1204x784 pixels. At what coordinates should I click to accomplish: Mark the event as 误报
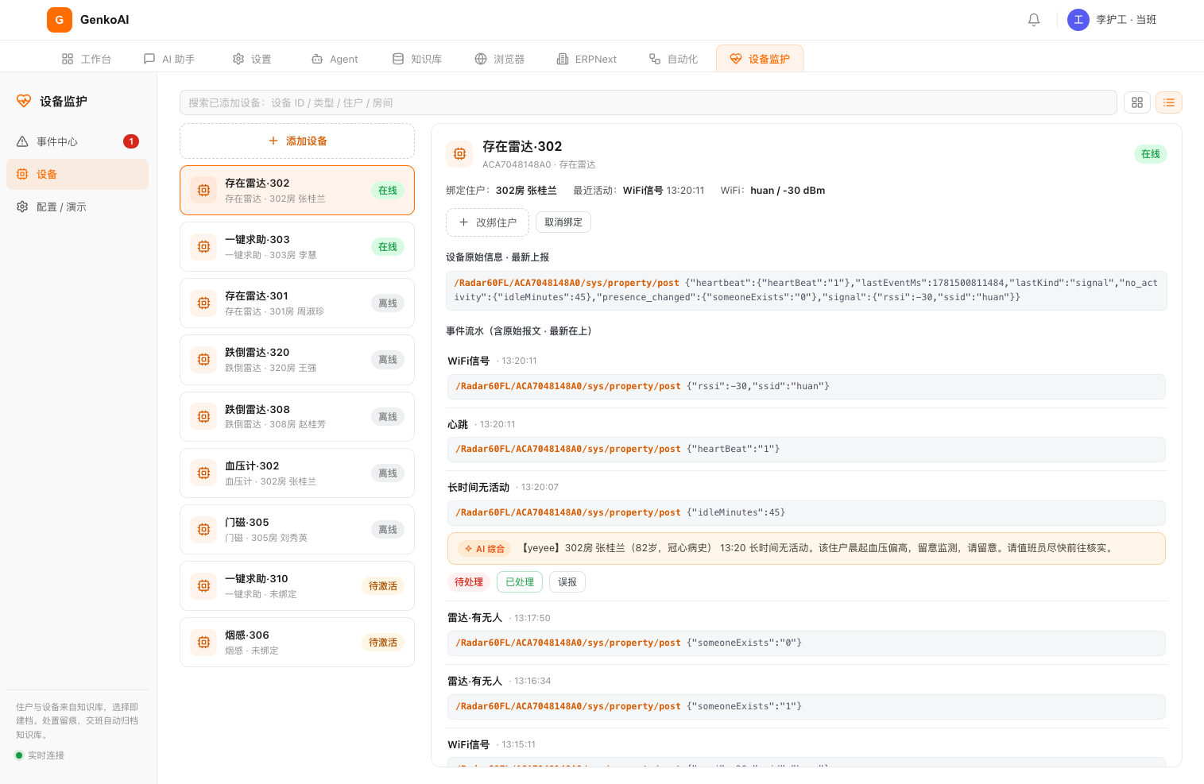(x=567, y=582)
